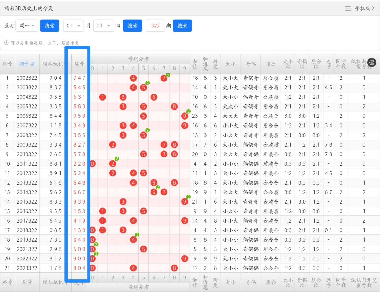Image resolution: width=380 pixels, height=296 pixels.
Task: Click red ball 1 in row 2004322
Action: 102,97
